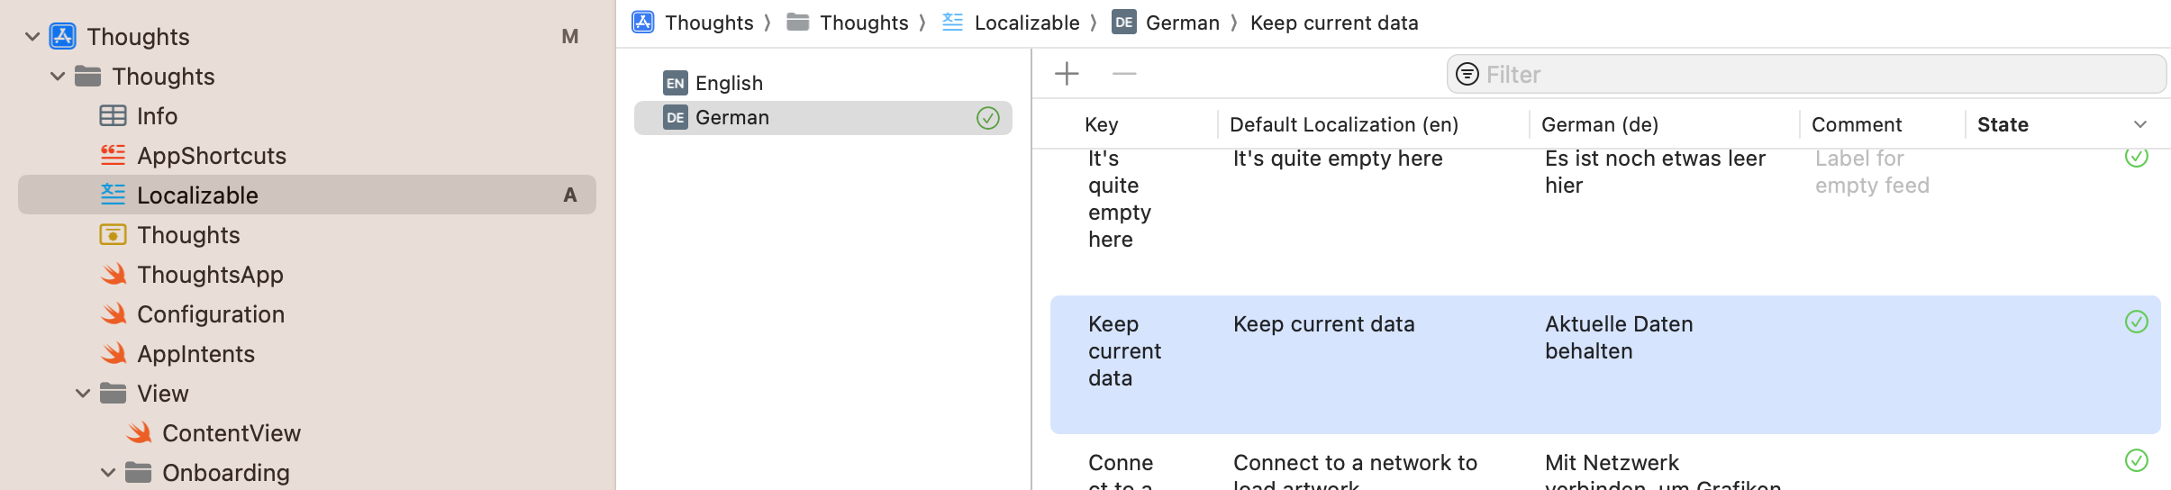Click state checkmark for It's quite empty here
This screenshot has width=2171, height=490.
[x=2136, y=157]
